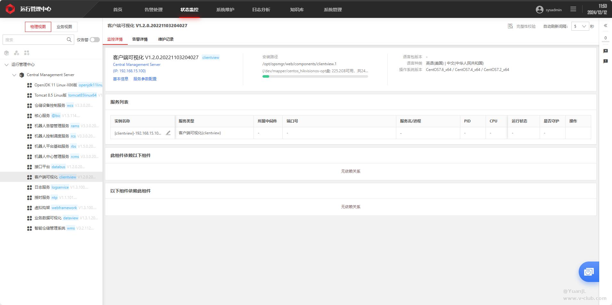The image size is (612, 305).
Task: Select the 物理视图 physical view button
Action: point(38,27)
